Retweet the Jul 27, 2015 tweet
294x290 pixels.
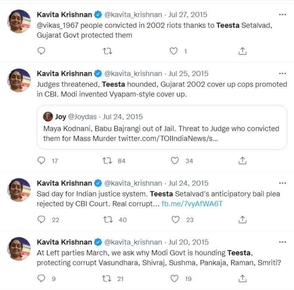(x=107, y=51)
